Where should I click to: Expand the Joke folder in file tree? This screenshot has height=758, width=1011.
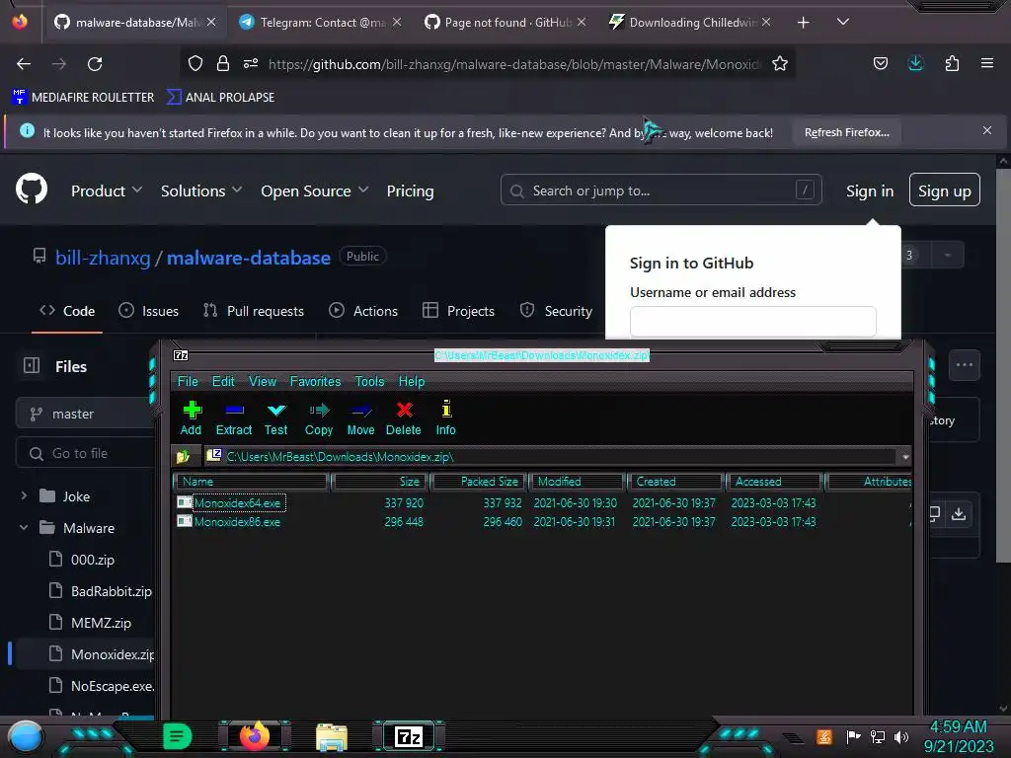[24, 495]
